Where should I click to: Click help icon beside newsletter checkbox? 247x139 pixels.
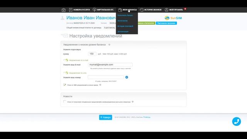click(x=133, y=102)
